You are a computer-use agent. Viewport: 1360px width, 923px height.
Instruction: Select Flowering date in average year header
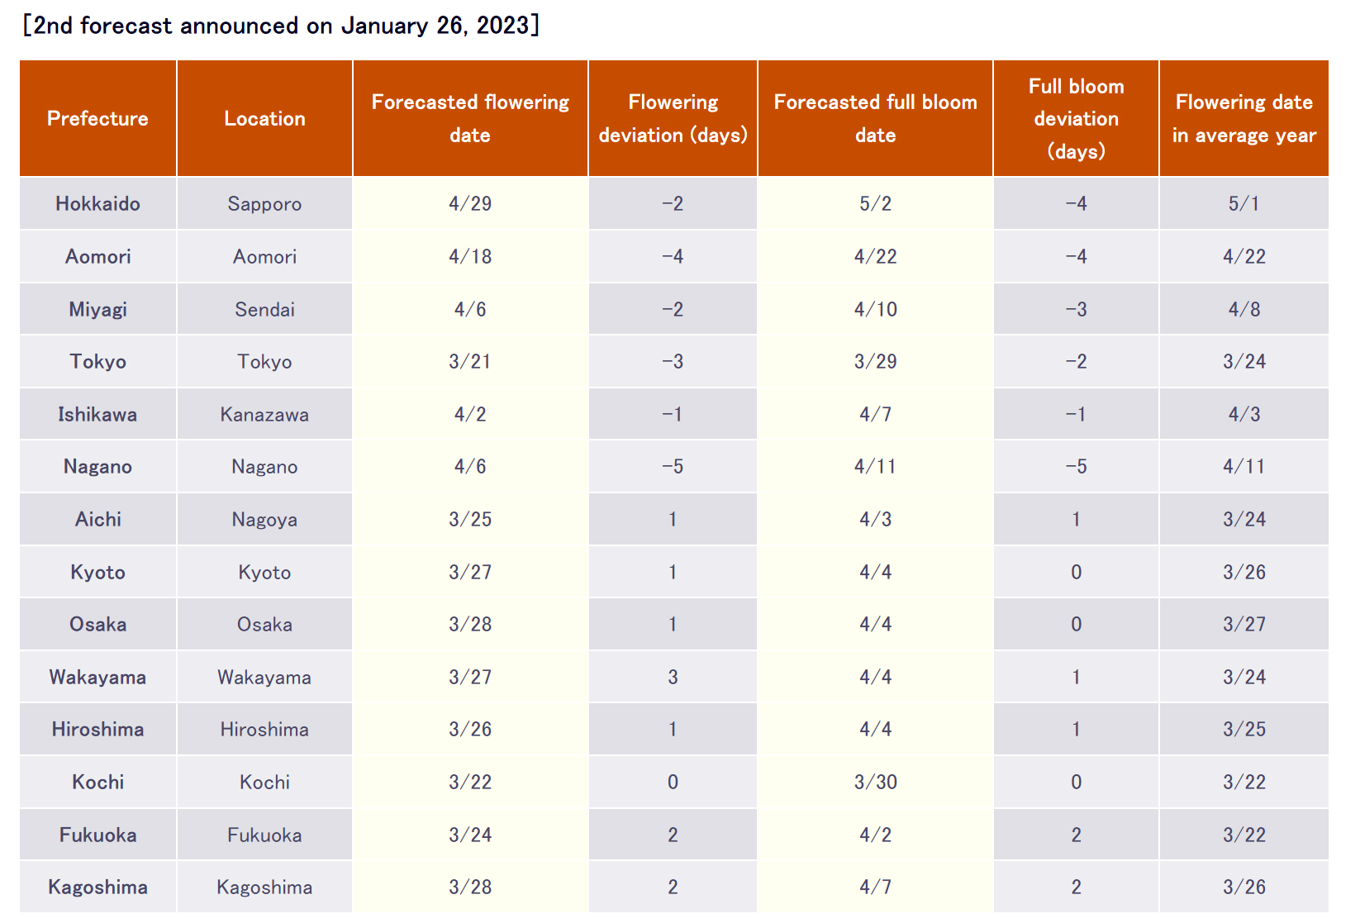point(1243,118)
